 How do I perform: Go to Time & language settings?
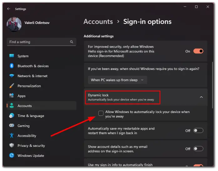pyautogui.click(x=31, y=116)
